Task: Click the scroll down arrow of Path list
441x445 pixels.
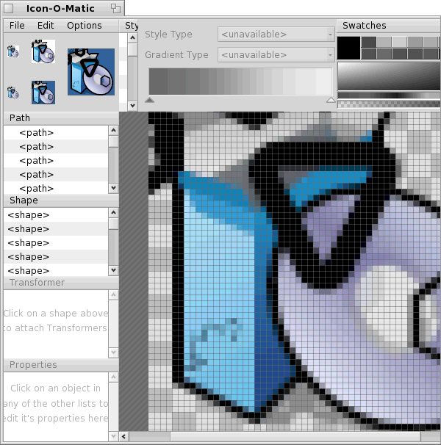Action: pos(113,188)
